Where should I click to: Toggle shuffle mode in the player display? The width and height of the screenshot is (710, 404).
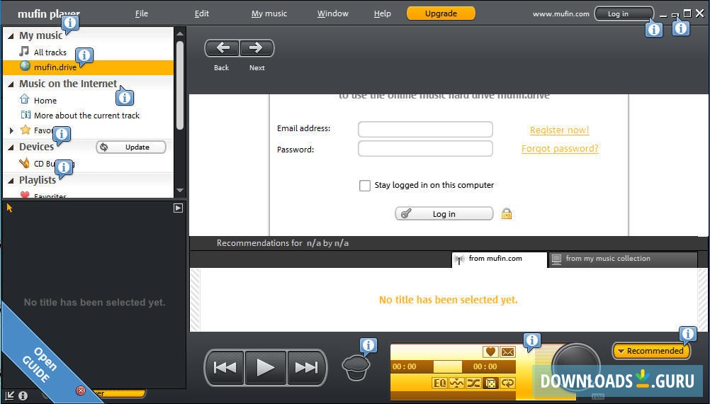473,383
